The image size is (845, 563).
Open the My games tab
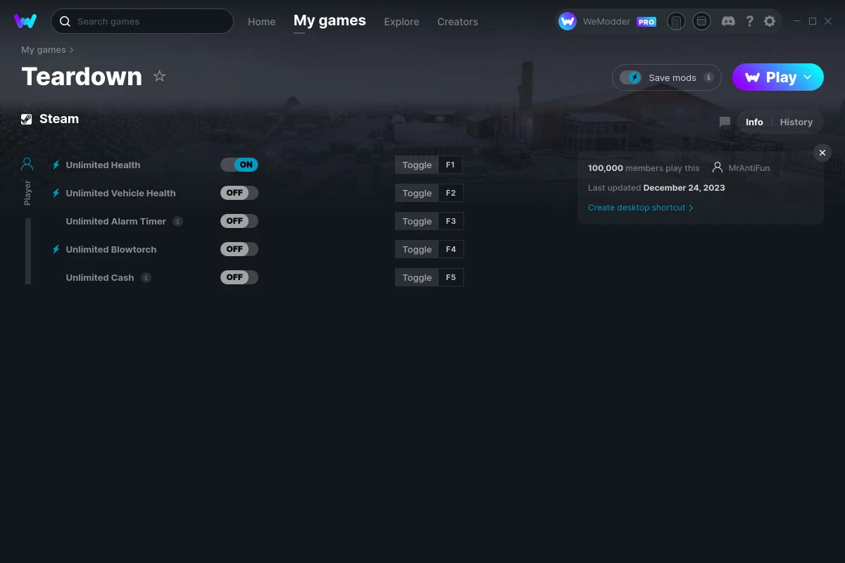point(330,20)
